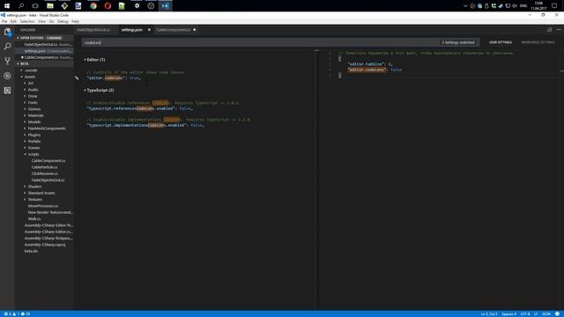Screen dimensions: 564x317
Task: Open ClickReceiver.cs in the file tree
Action: pyautogui.click(x=44, y=174)
